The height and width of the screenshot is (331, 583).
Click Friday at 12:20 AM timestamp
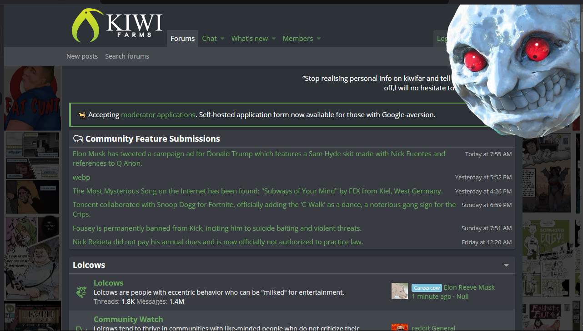click(487, 242)
